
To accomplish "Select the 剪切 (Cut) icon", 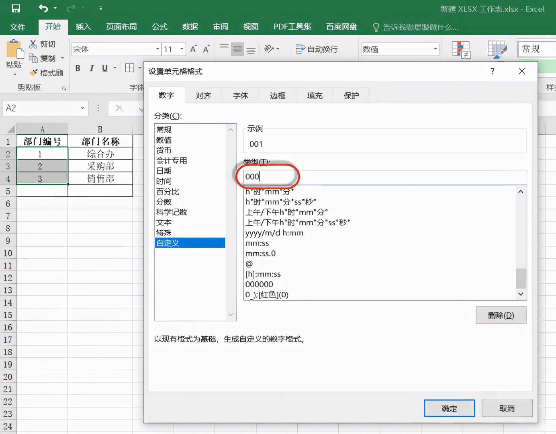I will click(33, 43).
